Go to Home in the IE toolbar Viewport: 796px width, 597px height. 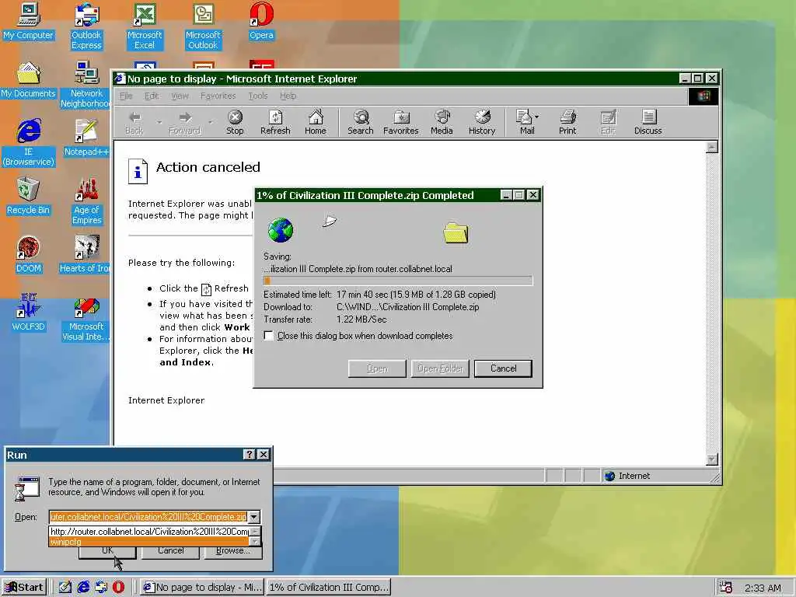316,122
